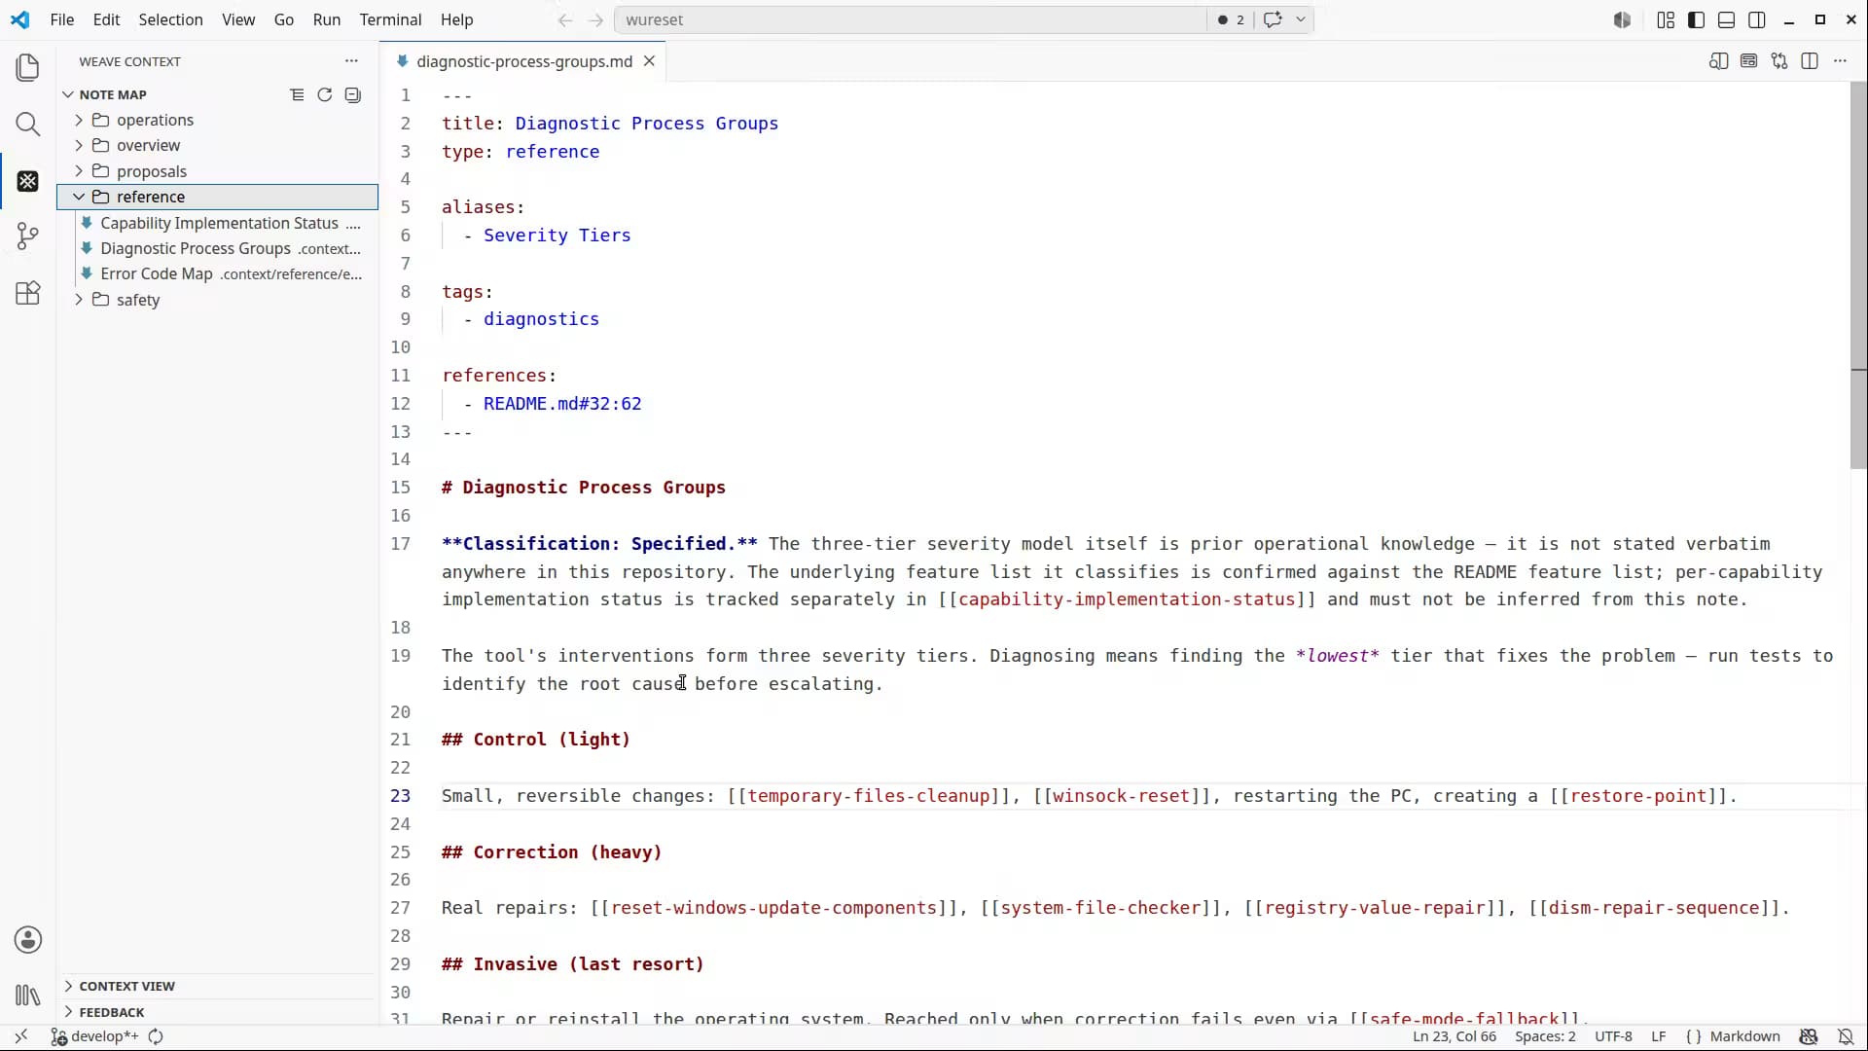Click the Copilot status icon in status bar
Viewport: 1868px width, 1051px height.
tap(1809, 1036)
